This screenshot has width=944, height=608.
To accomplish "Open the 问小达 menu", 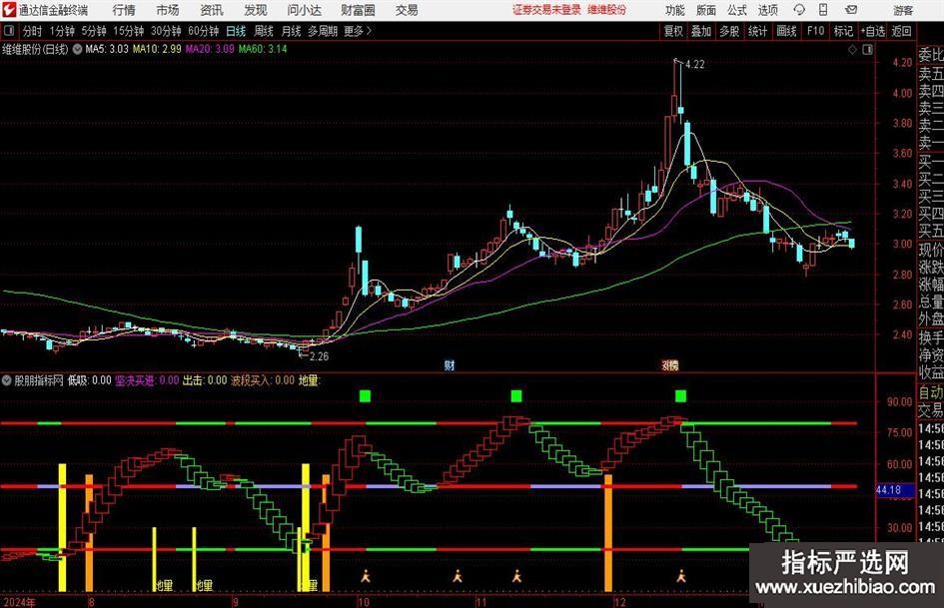I will [304, 10].
